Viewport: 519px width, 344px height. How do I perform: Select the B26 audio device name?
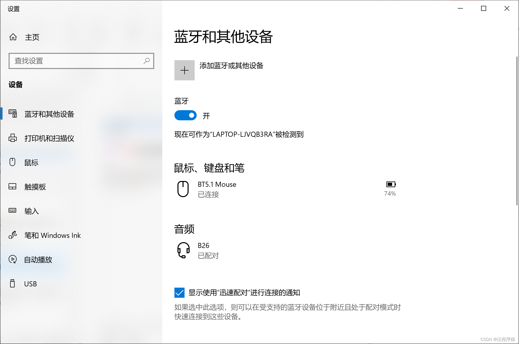(204, 246)
